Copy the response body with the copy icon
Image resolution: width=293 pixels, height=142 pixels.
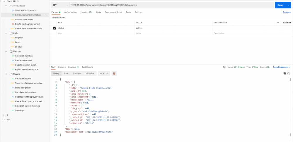pyautogui.click(x=285, y=74)
